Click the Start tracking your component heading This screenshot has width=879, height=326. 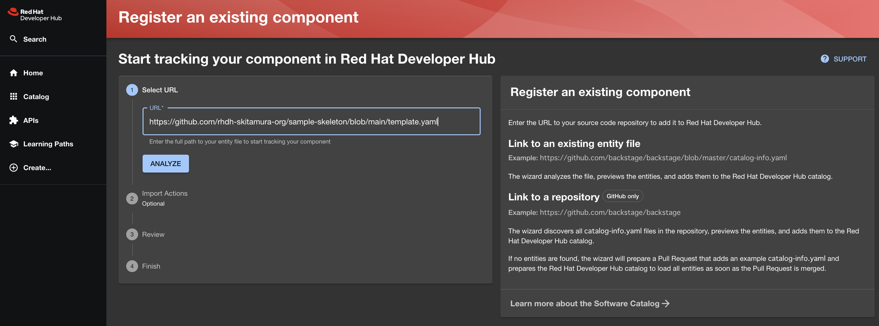(307, 59)
